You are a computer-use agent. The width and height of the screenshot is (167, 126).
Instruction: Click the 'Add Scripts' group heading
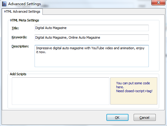(18, 74)
